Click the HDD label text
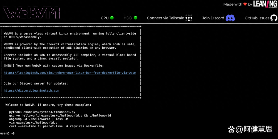The width and height of the screenshot is (278, 139). pos(128,18)
